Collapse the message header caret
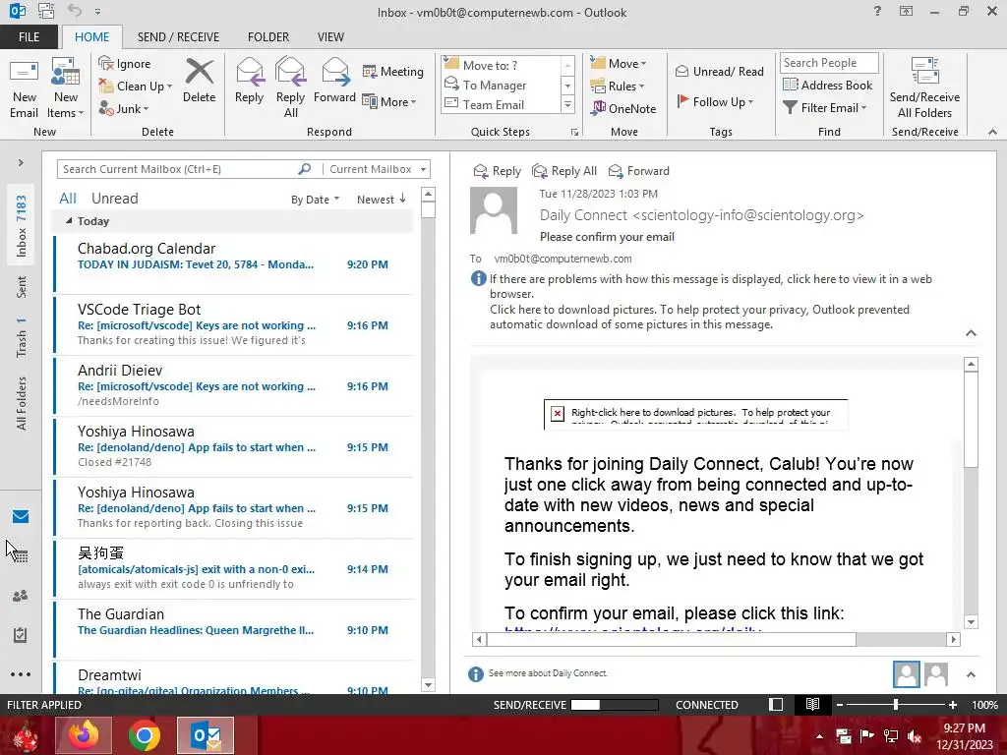1007x755 pixels. [971, 333]
